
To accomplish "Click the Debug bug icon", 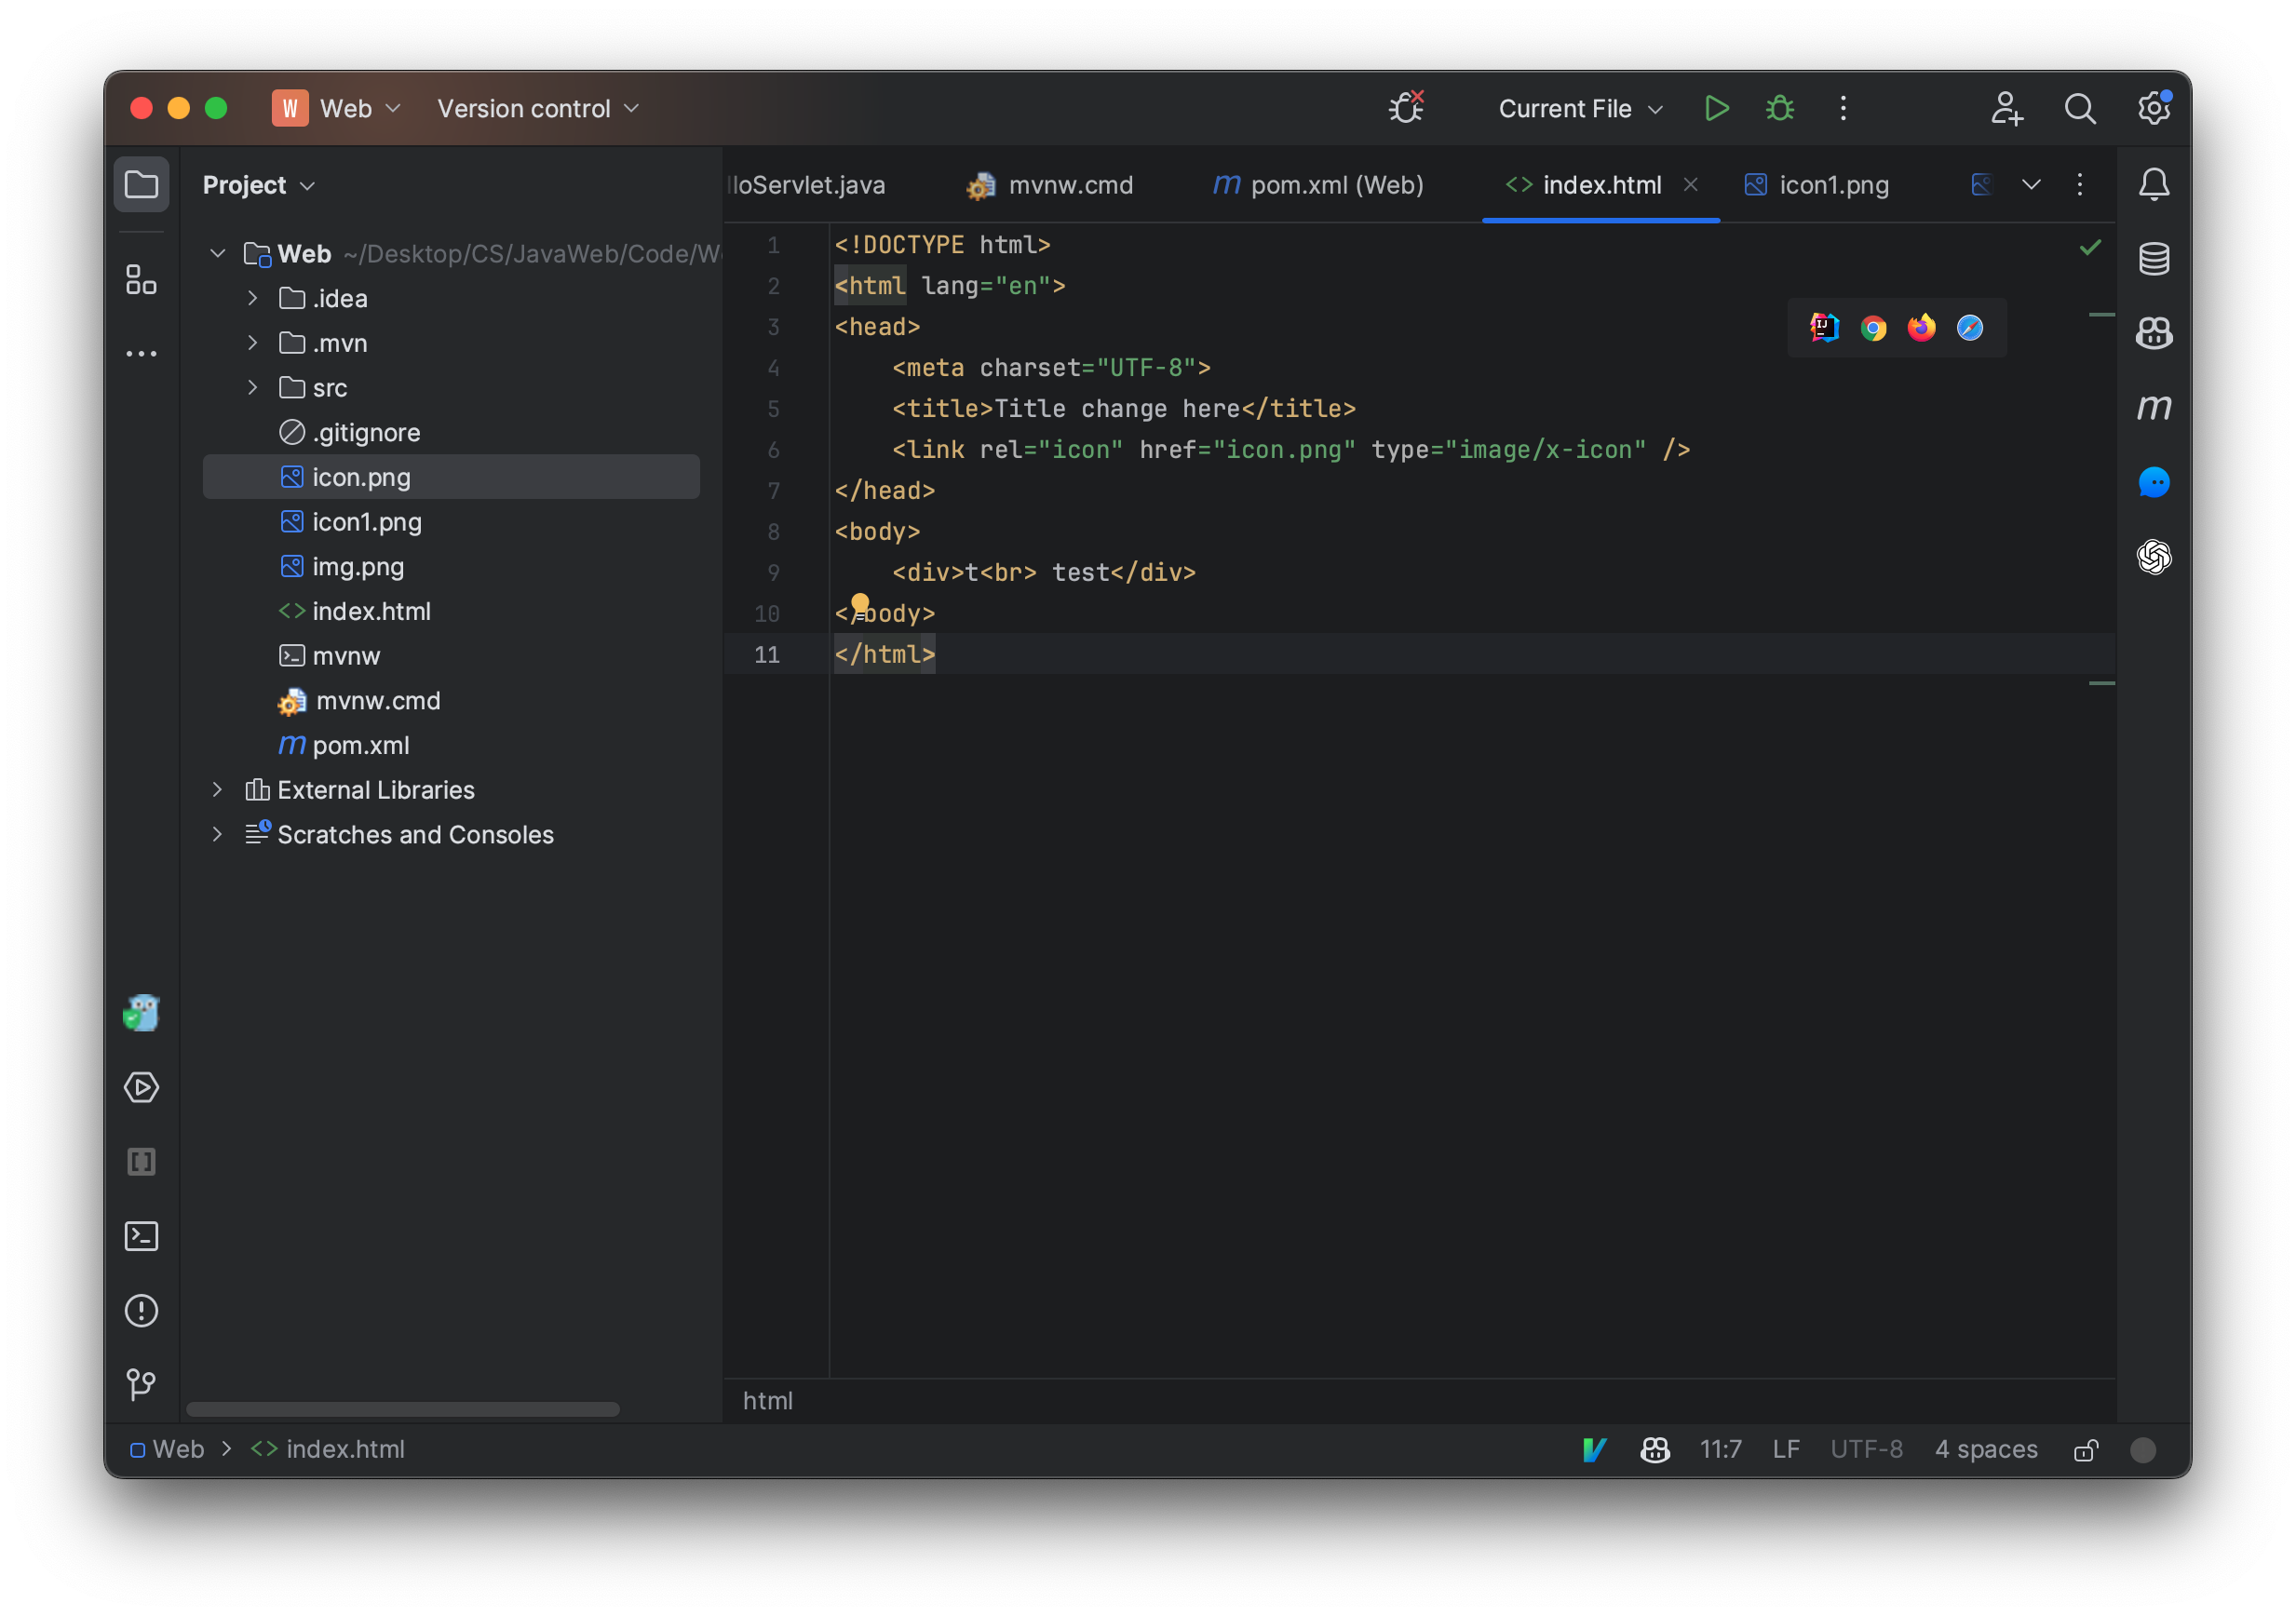I will coord(1780,108).
